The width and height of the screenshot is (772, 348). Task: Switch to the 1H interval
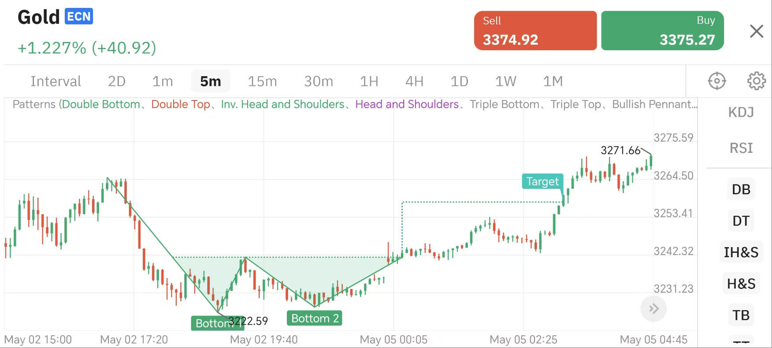(x=369, y=81)
